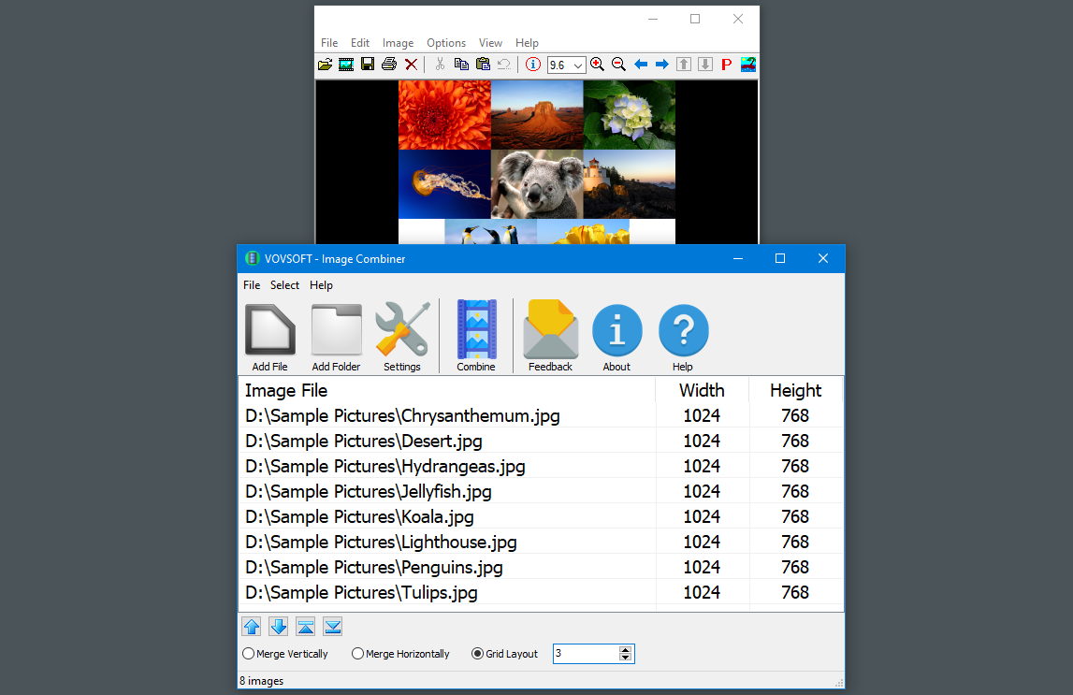Viewport: 1073px width, 695px height.
Task: Select the Merge Vertically option
Action: coord(285,654)
